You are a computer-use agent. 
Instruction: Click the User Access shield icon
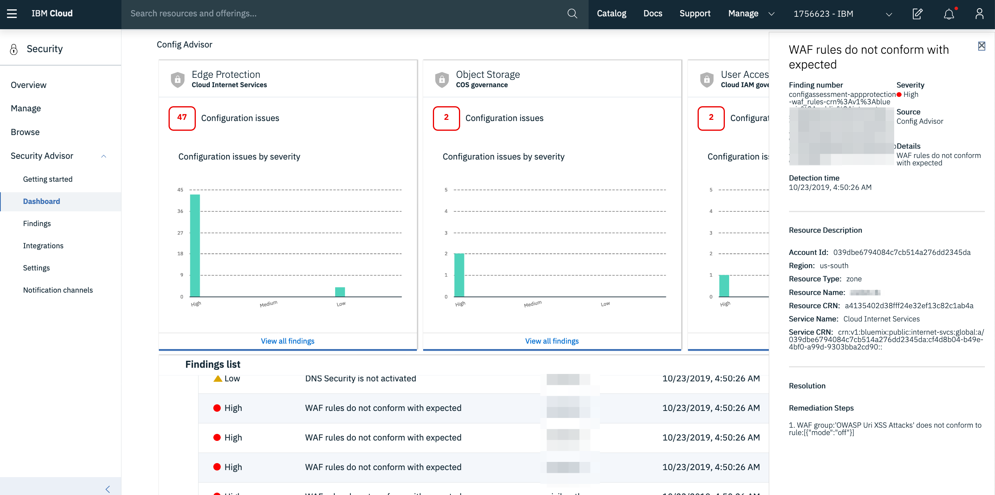707,79
